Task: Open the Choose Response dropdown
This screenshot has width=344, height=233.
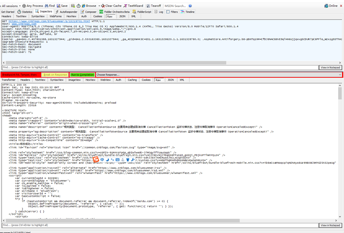Action: pyautogui.click(x=219, y=75)
